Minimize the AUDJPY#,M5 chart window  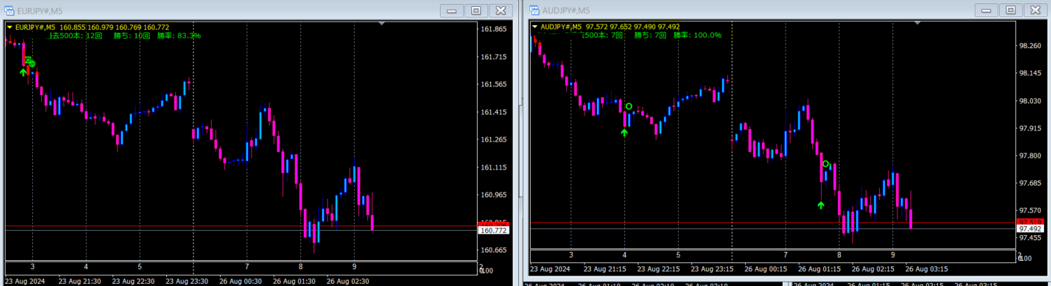click(x=986, y=10)
